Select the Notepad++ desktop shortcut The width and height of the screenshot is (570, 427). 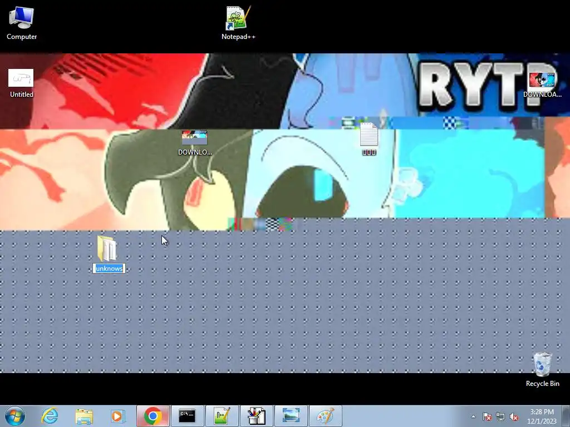point(238,23)
